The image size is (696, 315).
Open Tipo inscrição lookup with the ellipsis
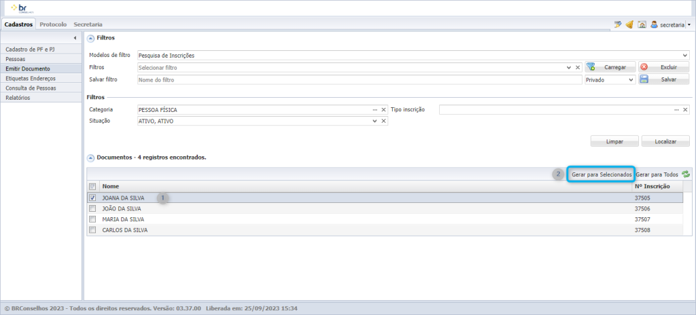pos(676,109)
